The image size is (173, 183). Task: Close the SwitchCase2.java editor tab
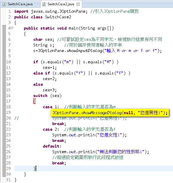click(78, 4)
